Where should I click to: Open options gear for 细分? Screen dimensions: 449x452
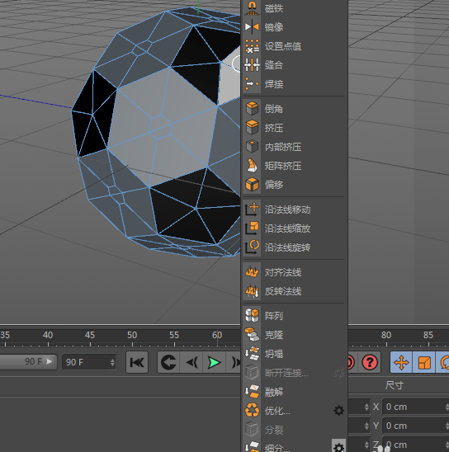[339, 446]
